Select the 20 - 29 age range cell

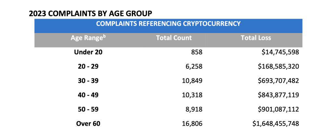tap(88, 67)
